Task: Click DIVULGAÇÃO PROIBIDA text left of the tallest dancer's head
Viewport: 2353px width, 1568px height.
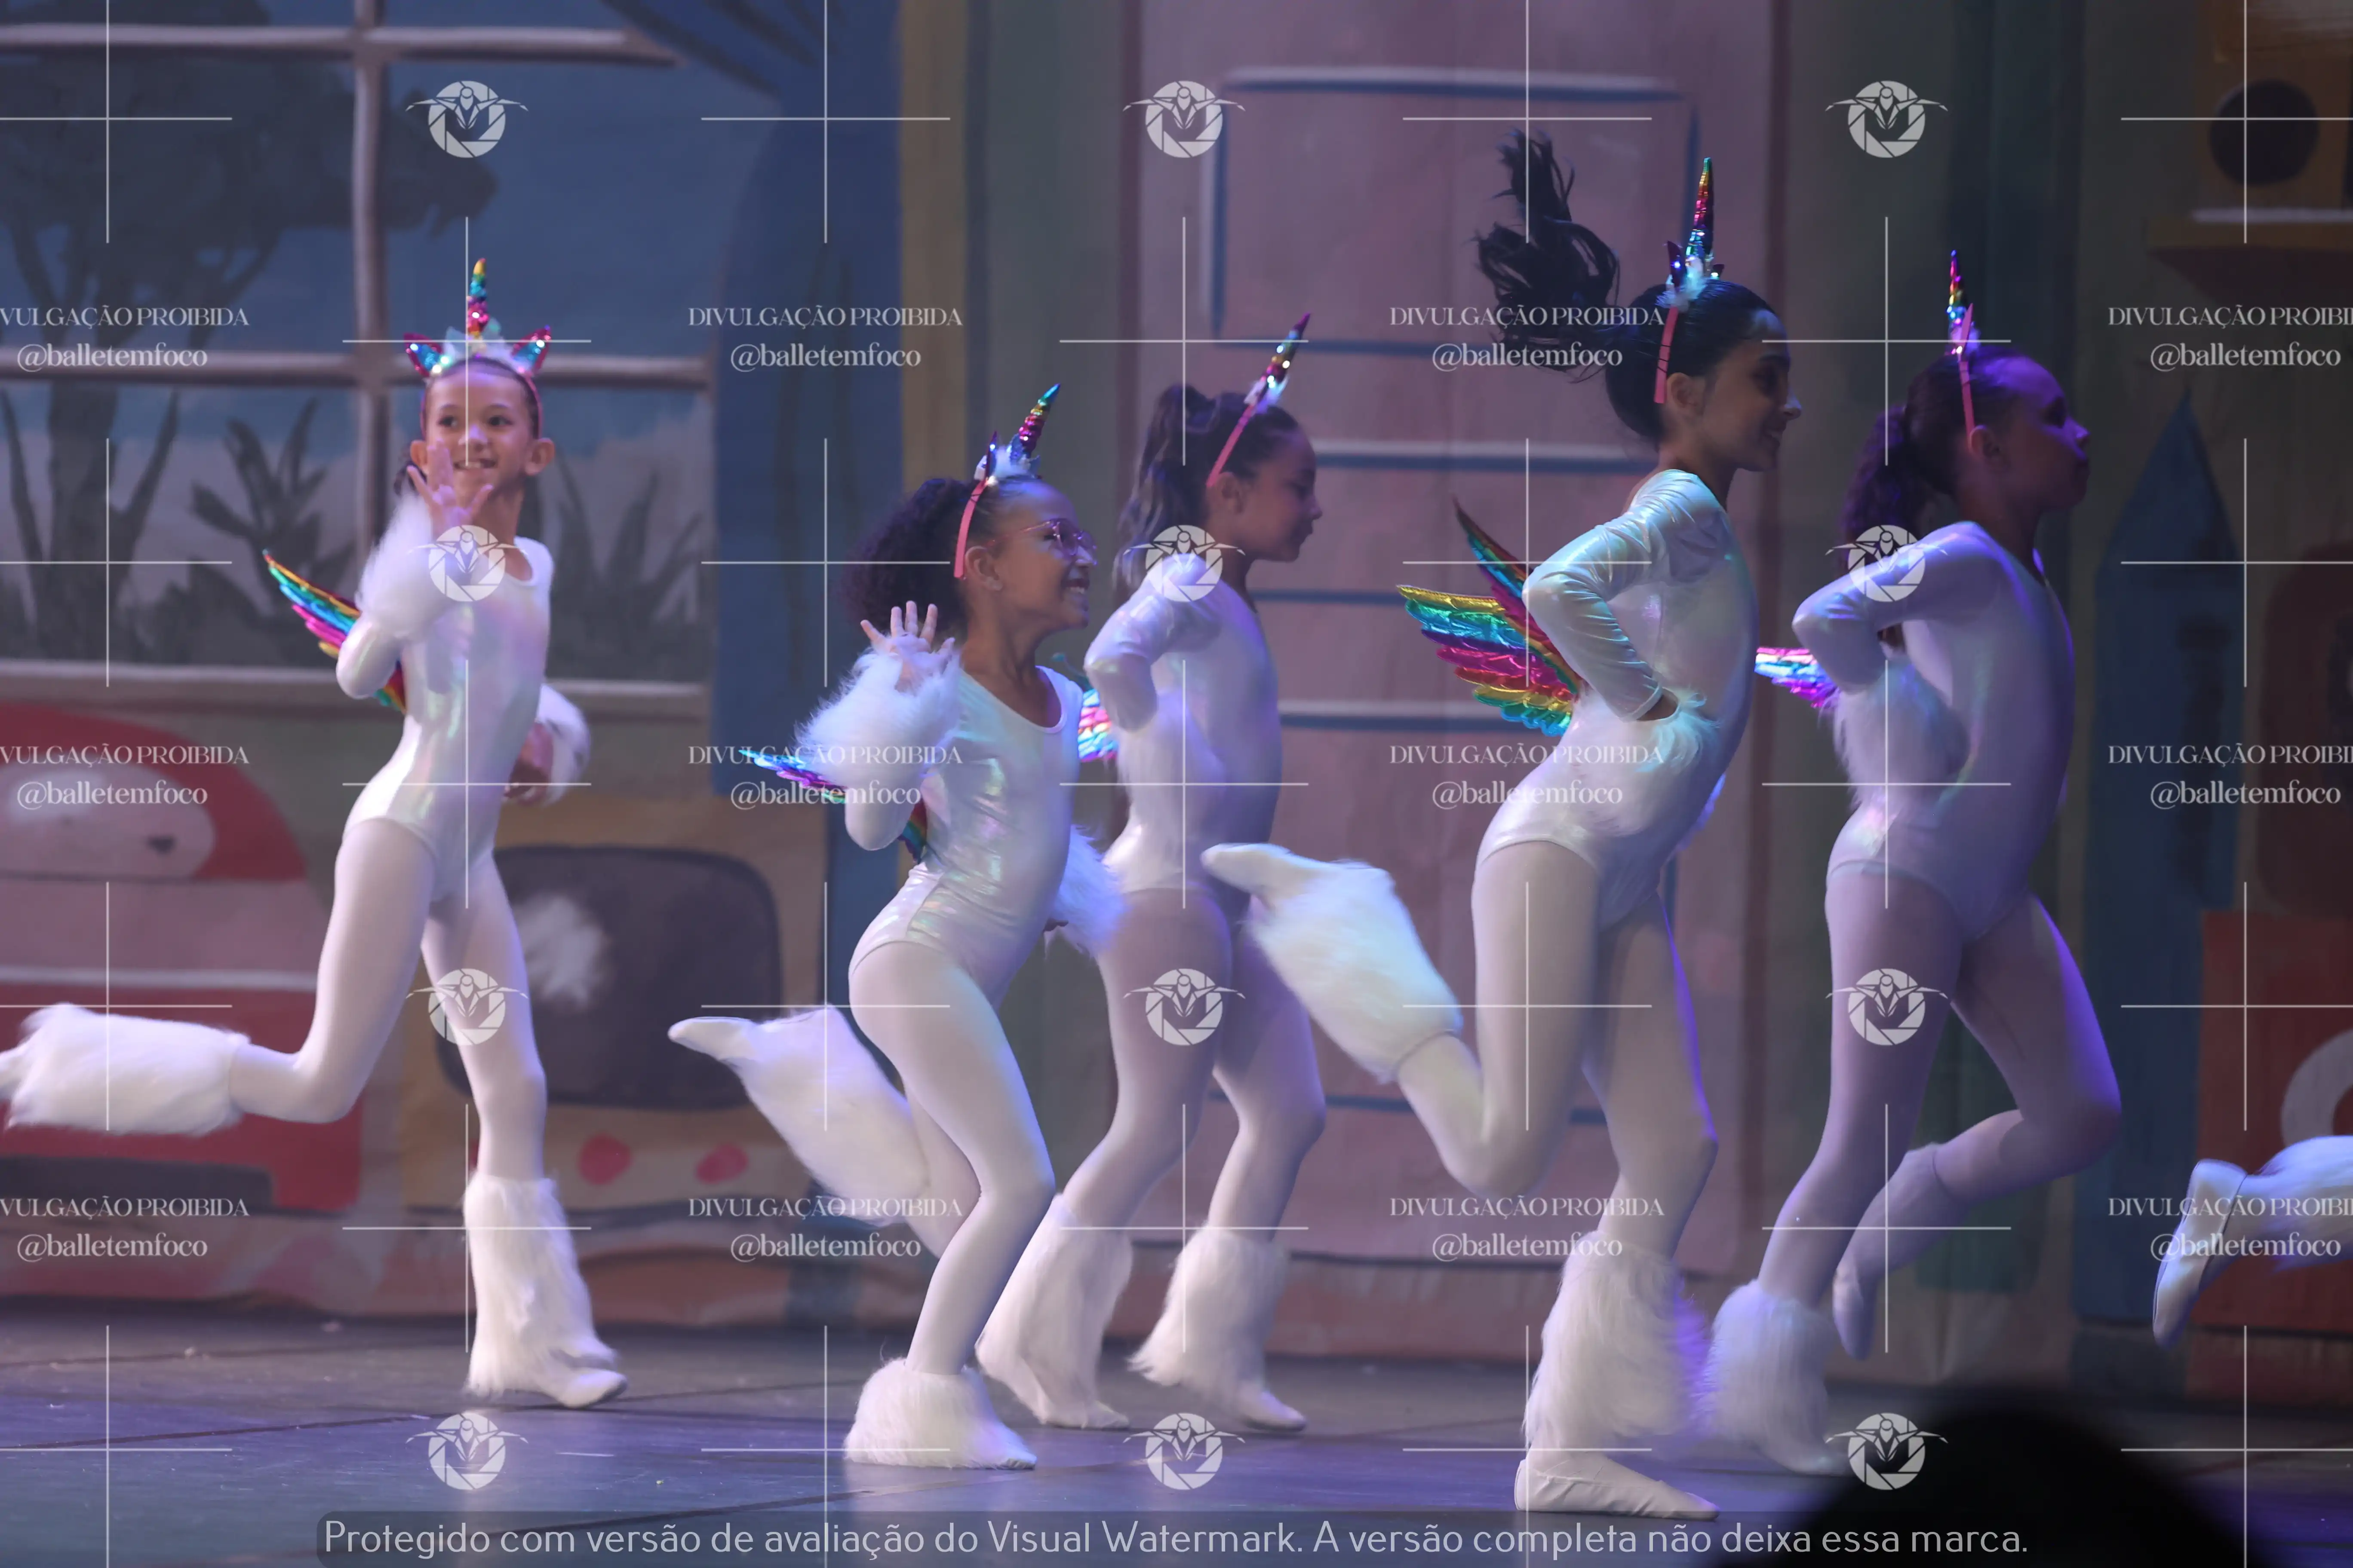Action: pos(1527,316)
